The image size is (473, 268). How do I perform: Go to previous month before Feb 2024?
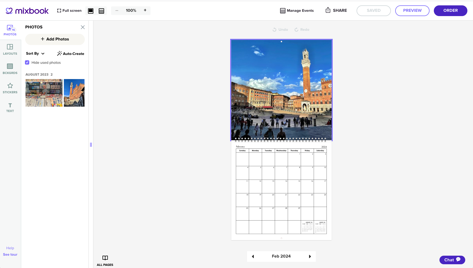pyautogui.click(x=253, y=256)
